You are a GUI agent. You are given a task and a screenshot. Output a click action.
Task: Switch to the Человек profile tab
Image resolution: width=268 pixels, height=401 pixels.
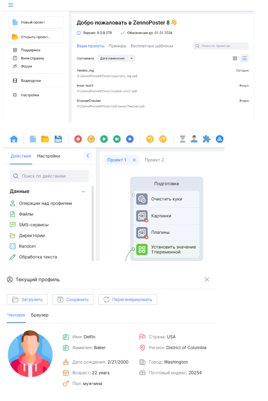[16, 315]
